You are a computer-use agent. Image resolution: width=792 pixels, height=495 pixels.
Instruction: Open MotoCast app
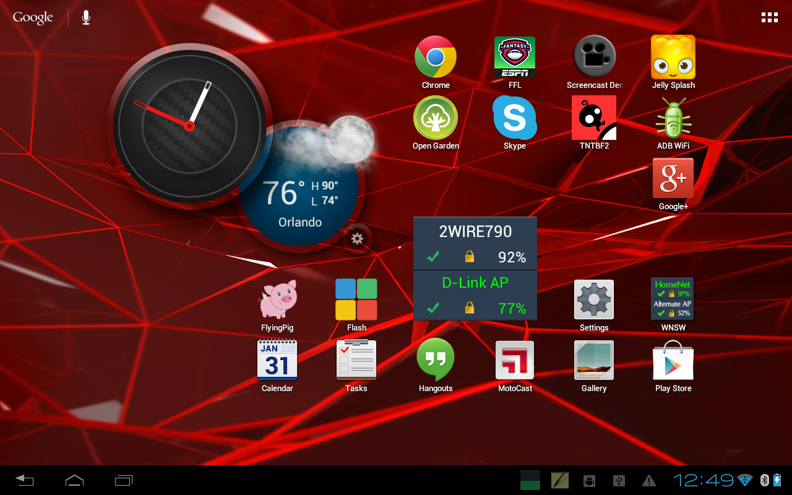pyautogui.click(x=515, y=366)
